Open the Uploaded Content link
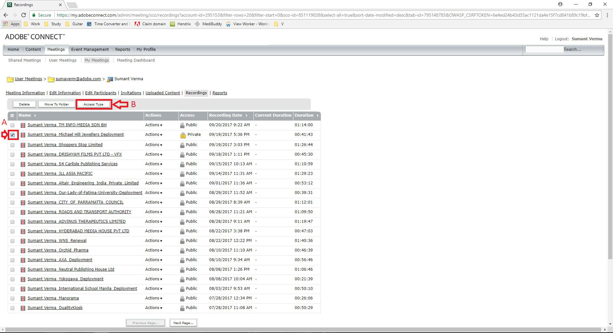Image resolution: width=613 pixels, height=333 pixels. (163, 93)
